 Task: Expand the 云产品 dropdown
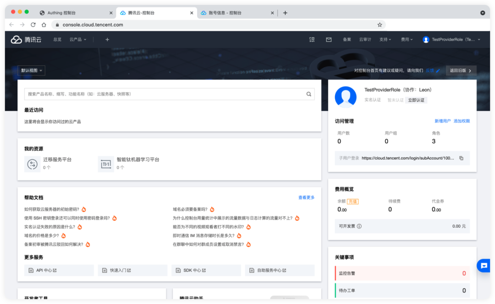(x=77, y=39)
